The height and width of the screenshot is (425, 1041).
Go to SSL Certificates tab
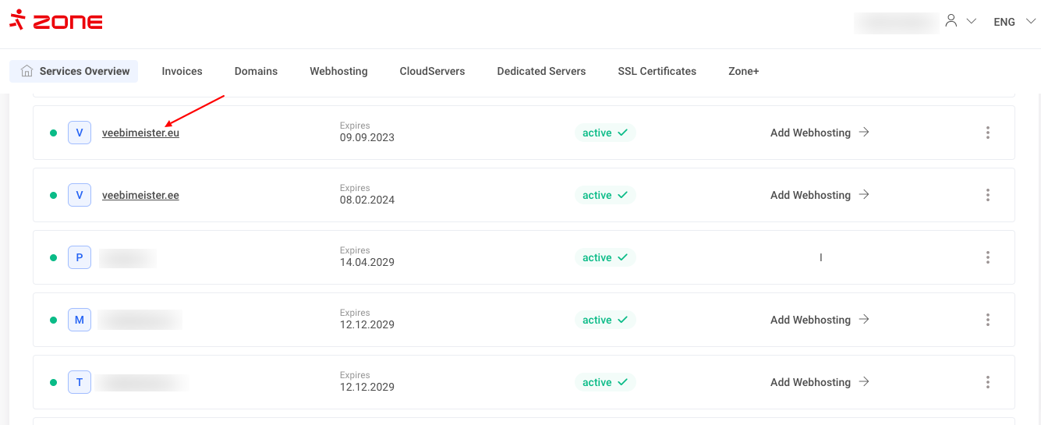[x=657, y=71]
